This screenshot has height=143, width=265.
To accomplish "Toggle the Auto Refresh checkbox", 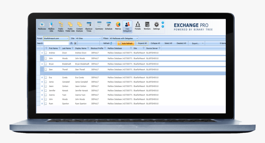I will (120, 43).
